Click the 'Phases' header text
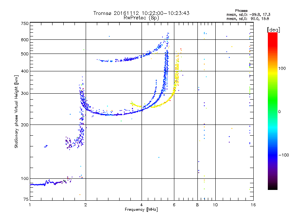Viewport: 298px width, 223px height. point(241,11)
